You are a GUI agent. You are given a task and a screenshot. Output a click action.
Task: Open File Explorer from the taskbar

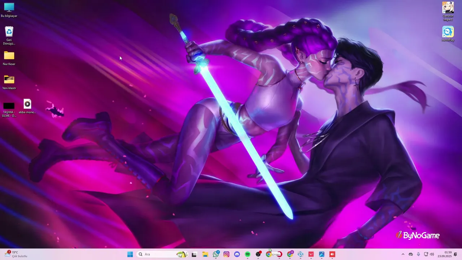coord(205,254)
